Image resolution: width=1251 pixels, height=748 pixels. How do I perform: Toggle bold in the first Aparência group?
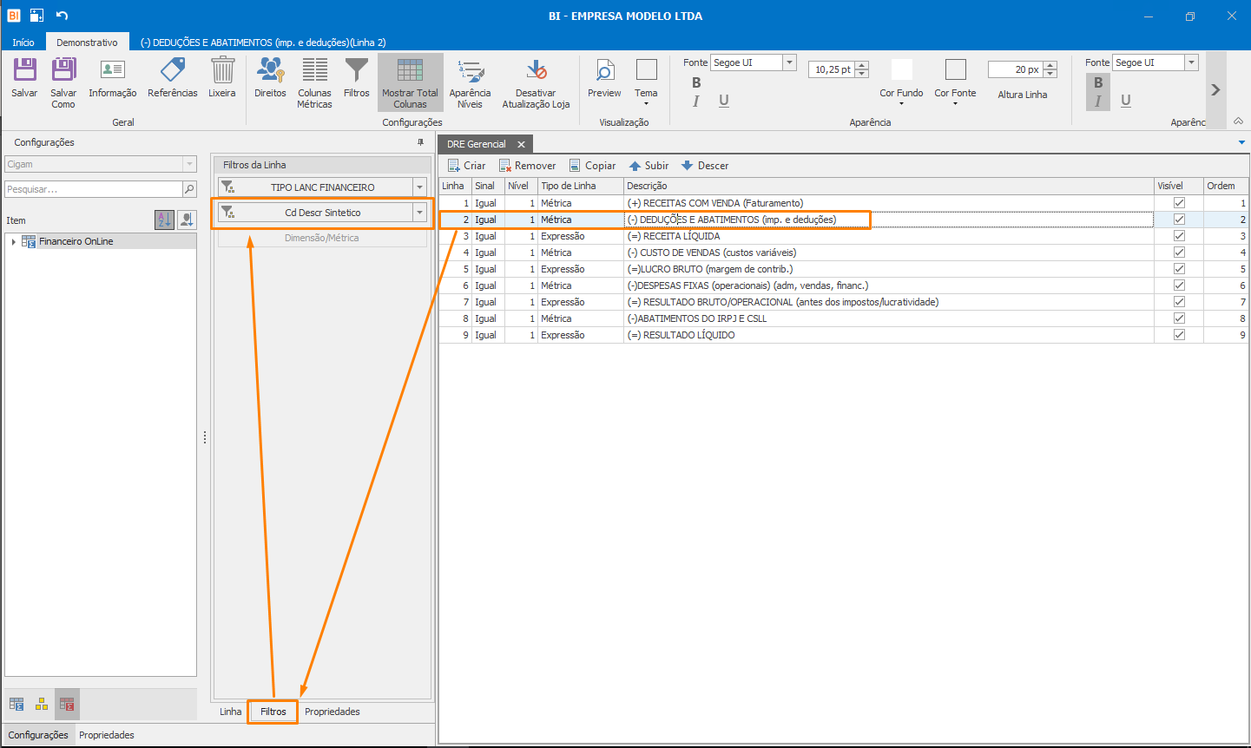[696, 82]
